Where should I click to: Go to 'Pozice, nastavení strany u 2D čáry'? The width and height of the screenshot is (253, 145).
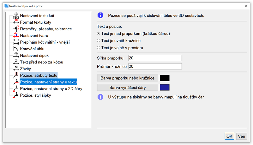pos(51,88)
